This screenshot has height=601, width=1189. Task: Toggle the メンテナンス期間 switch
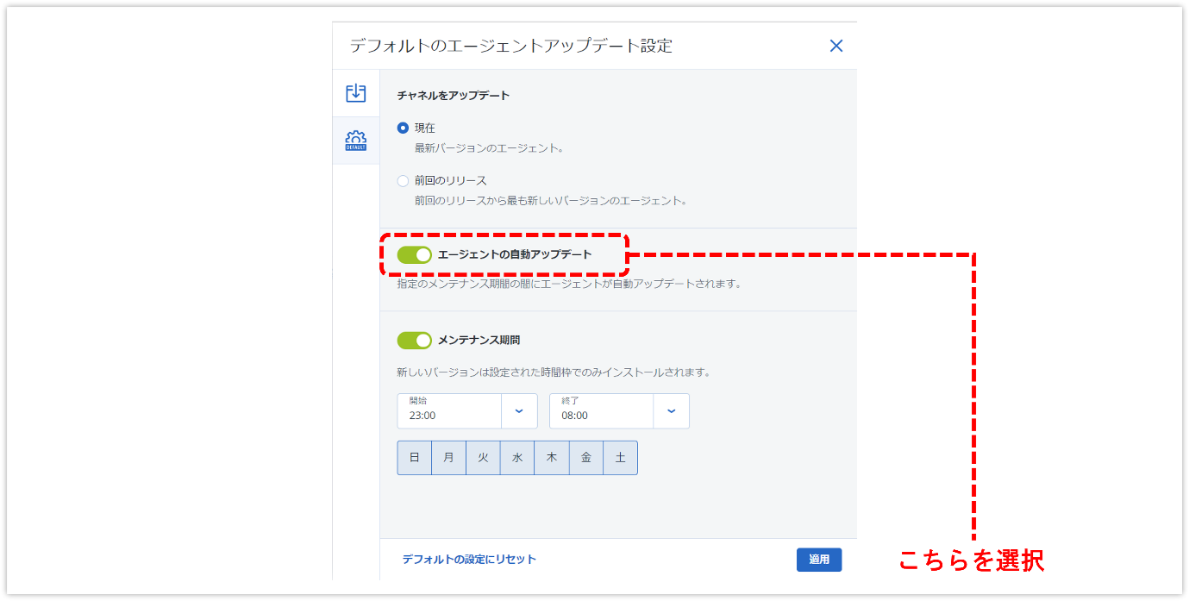point(414,341)
